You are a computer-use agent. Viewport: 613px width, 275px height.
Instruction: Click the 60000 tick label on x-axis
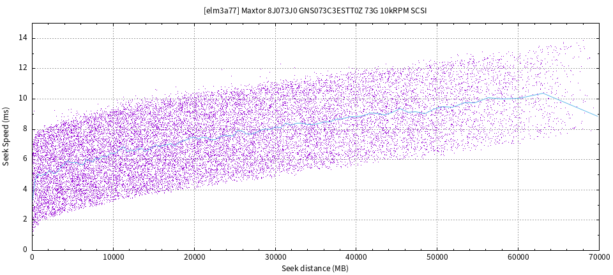[518, 257]
